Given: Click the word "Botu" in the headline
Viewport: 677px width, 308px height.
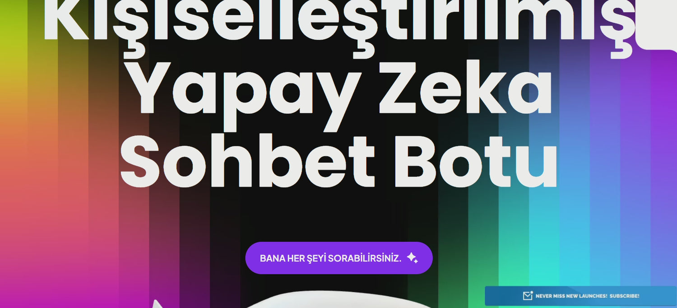Looking at the screenshot, I should click(x=476, y=161).
